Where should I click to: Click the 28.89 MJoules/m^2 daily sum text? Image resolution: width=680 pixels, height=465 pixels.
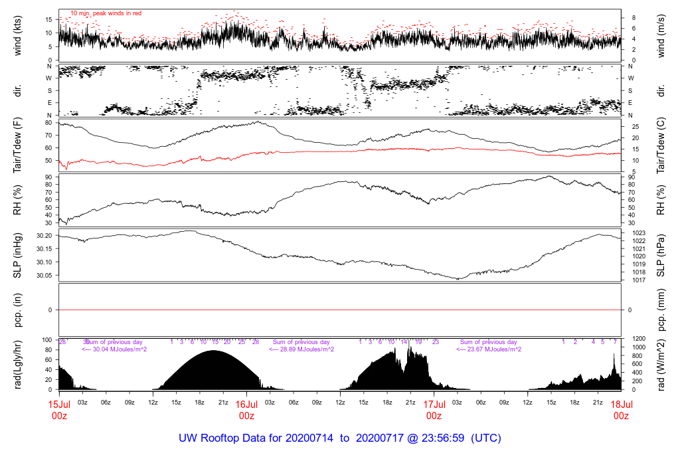pos(301,349)
